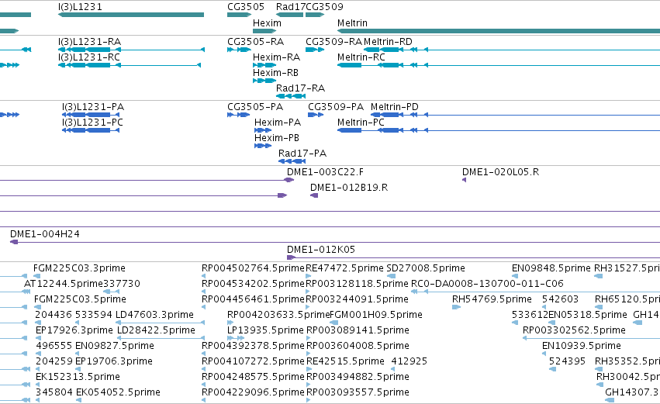Select the CG3505 gene label
660x404 pixels.
pyautogui.click(x=246, y=7)
